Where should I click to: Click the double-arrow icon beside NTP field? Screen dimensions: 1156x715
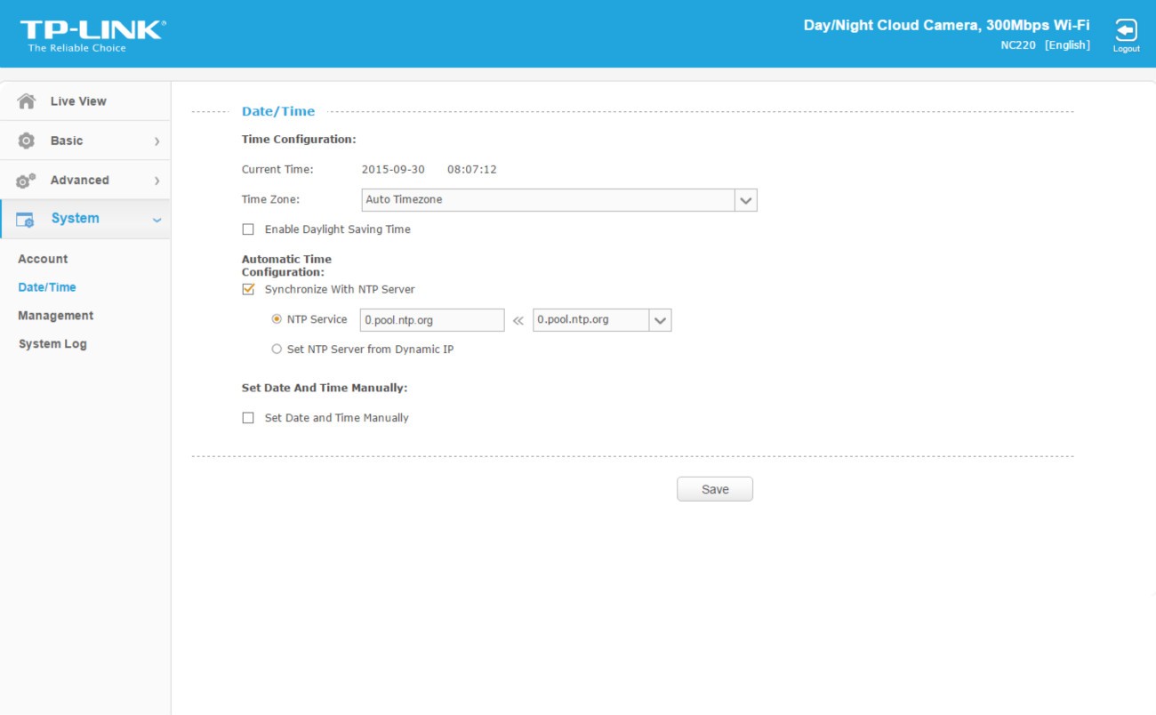(518, 320)
